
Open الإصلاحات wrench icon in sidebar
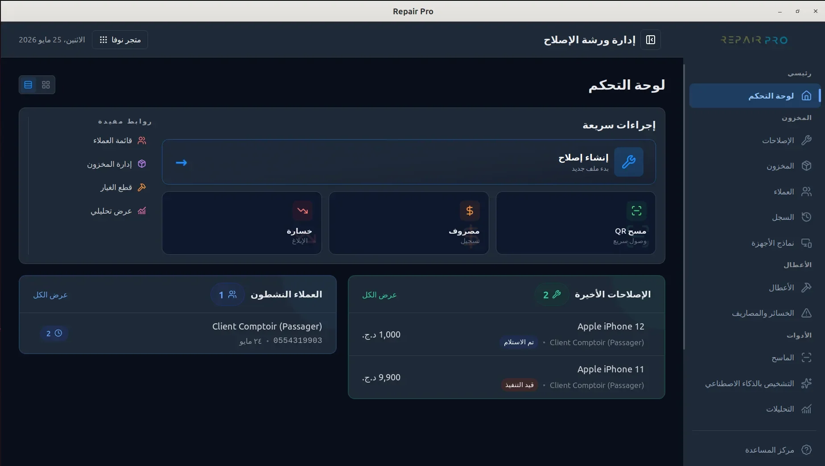click(806, 140)
